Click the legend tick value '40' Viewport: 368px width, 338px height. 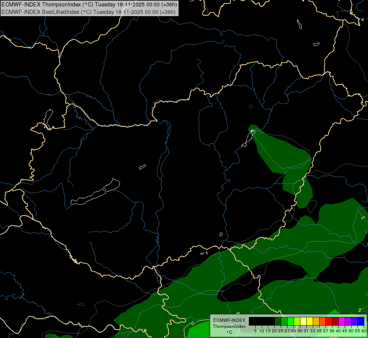tap(338, 331)
